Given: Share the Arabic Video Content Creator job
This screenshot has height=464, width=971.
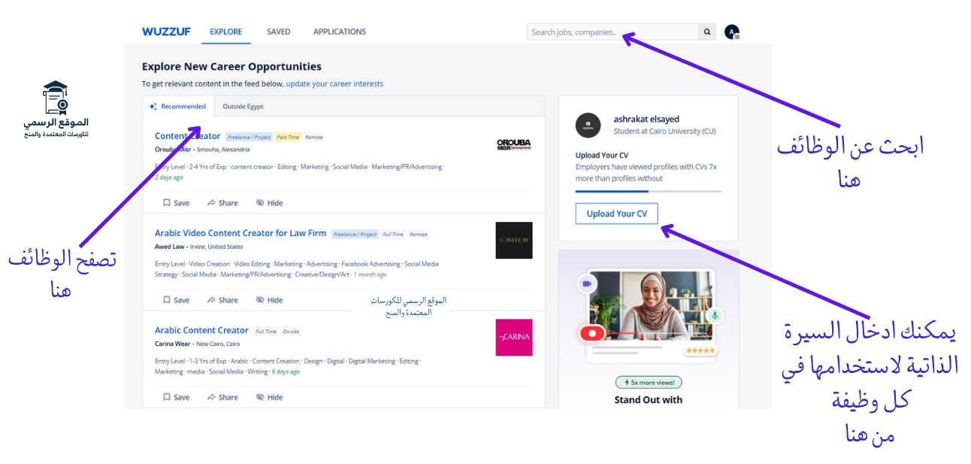Looking at the screenshot, I should (x=222, y=300).
